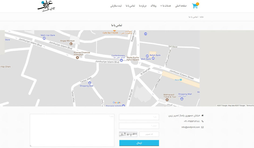Image resolution: width=254 pixels, height=148 pixels.
Task: Click bank marker near Rasta Kucha street
Action: (x=146, y=34)
